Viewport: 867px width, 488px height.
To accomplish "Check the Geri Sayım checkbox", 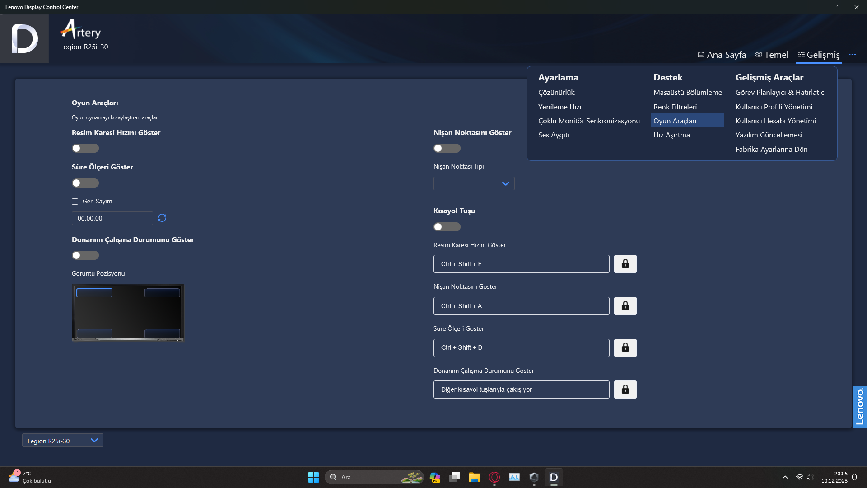I will 75,202.
